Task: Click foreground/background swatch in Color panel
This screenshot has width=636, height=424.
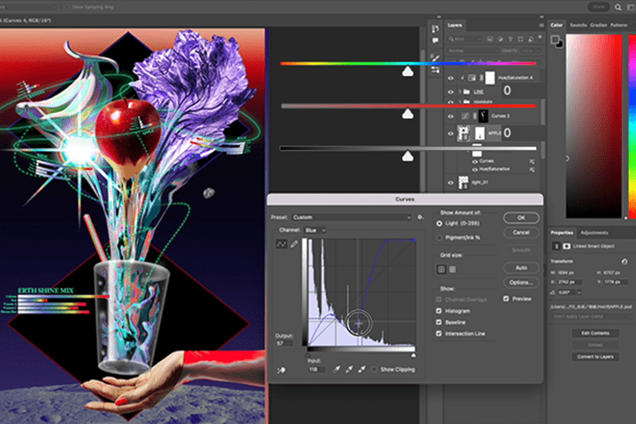Action: 556,41
